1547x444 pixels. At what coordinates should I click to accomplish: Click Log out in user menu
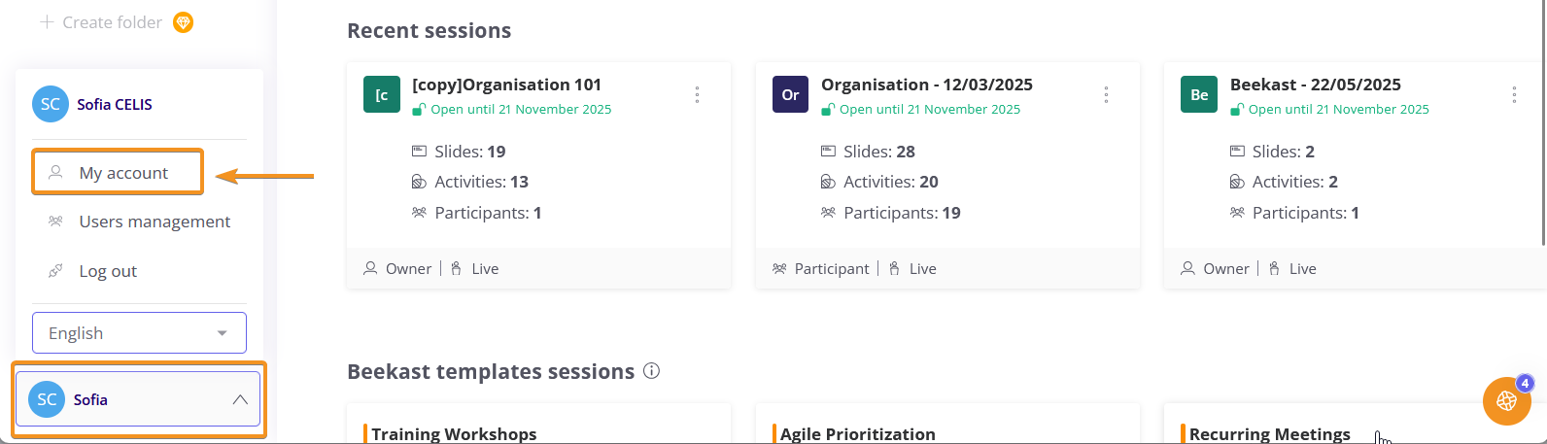[107, 271]
